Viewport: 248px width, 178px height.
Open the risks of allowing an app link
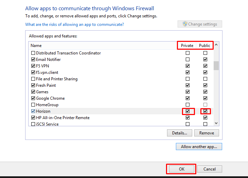pyautogui.click(x=75, y=25)
